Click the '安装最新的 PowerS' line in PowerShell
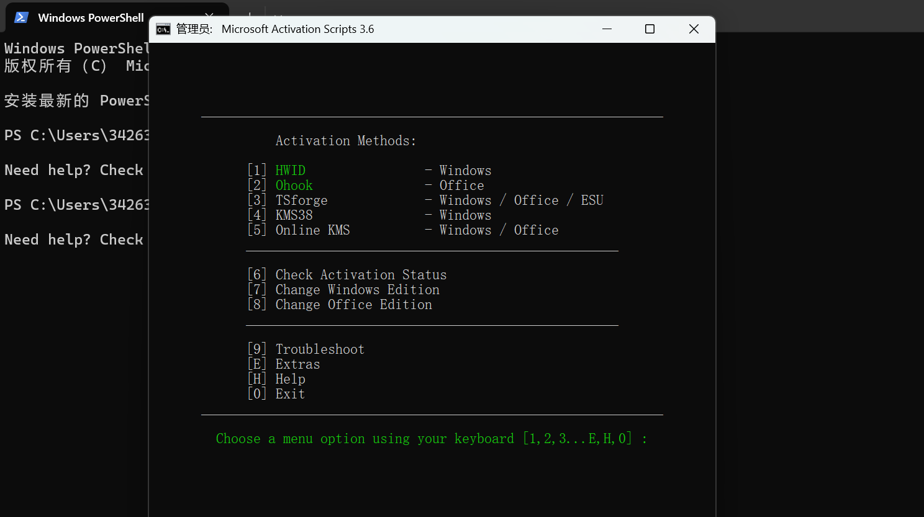Image resolution: width=924 pixels, height=517 pixels. [x=76, y=101]
